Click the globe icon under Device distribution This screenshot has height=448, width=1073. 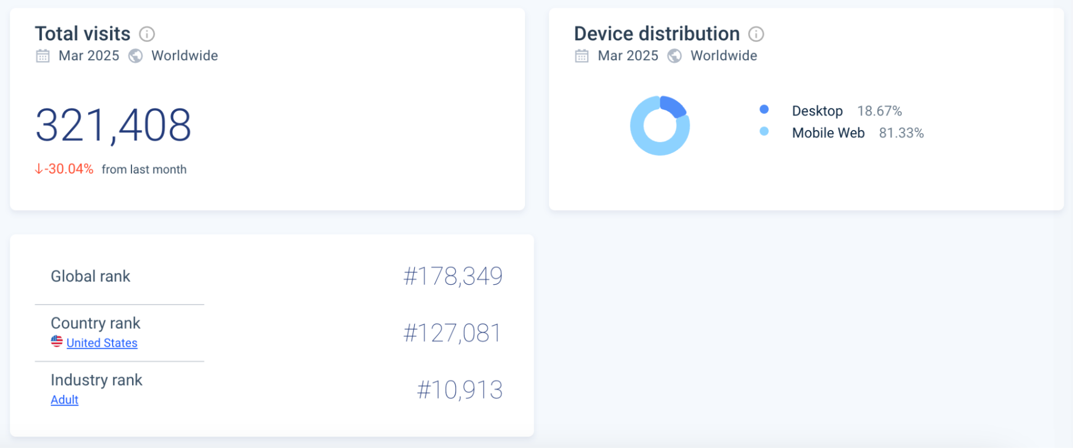click(x=675, y=56)
